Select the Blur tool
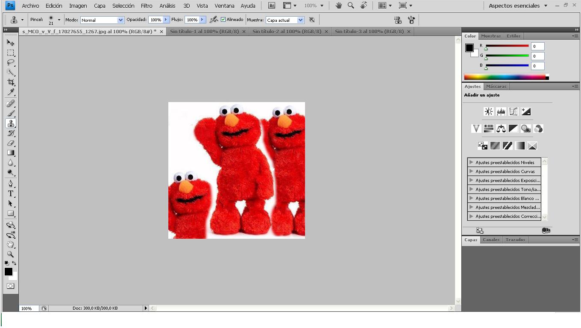 point(11,162)
